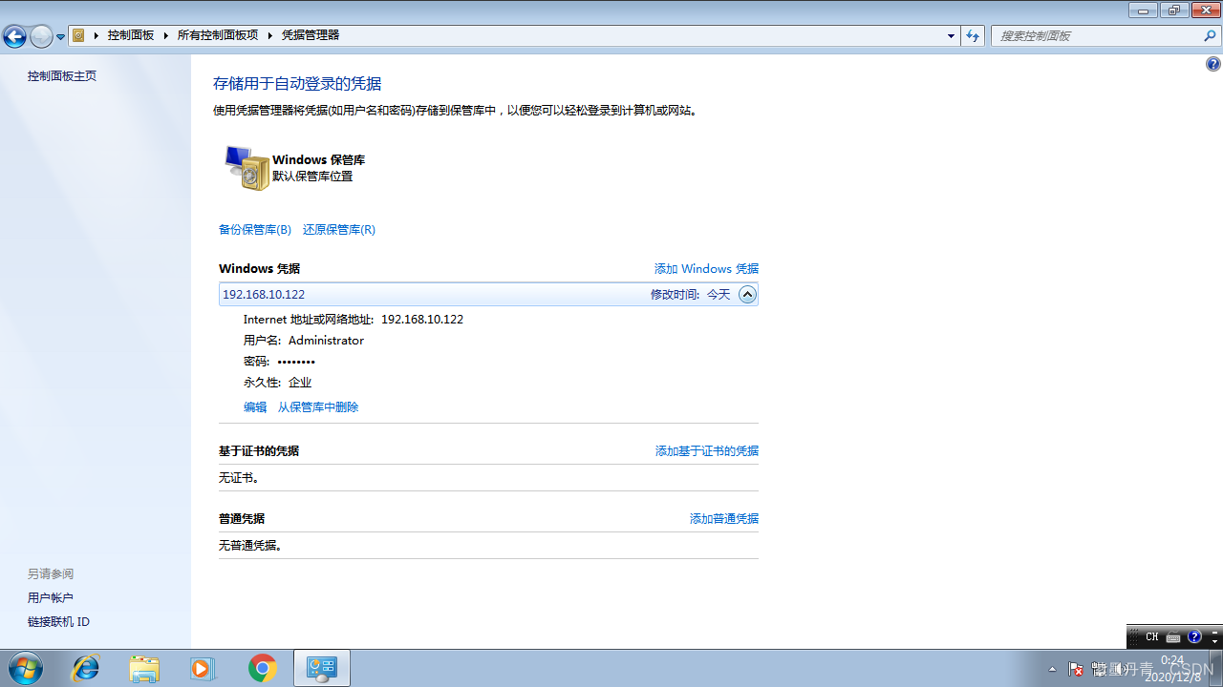Click the search magnifier icon
Image resolution: width=1223 pixels, height=687 pixels.
(1211, 36)
